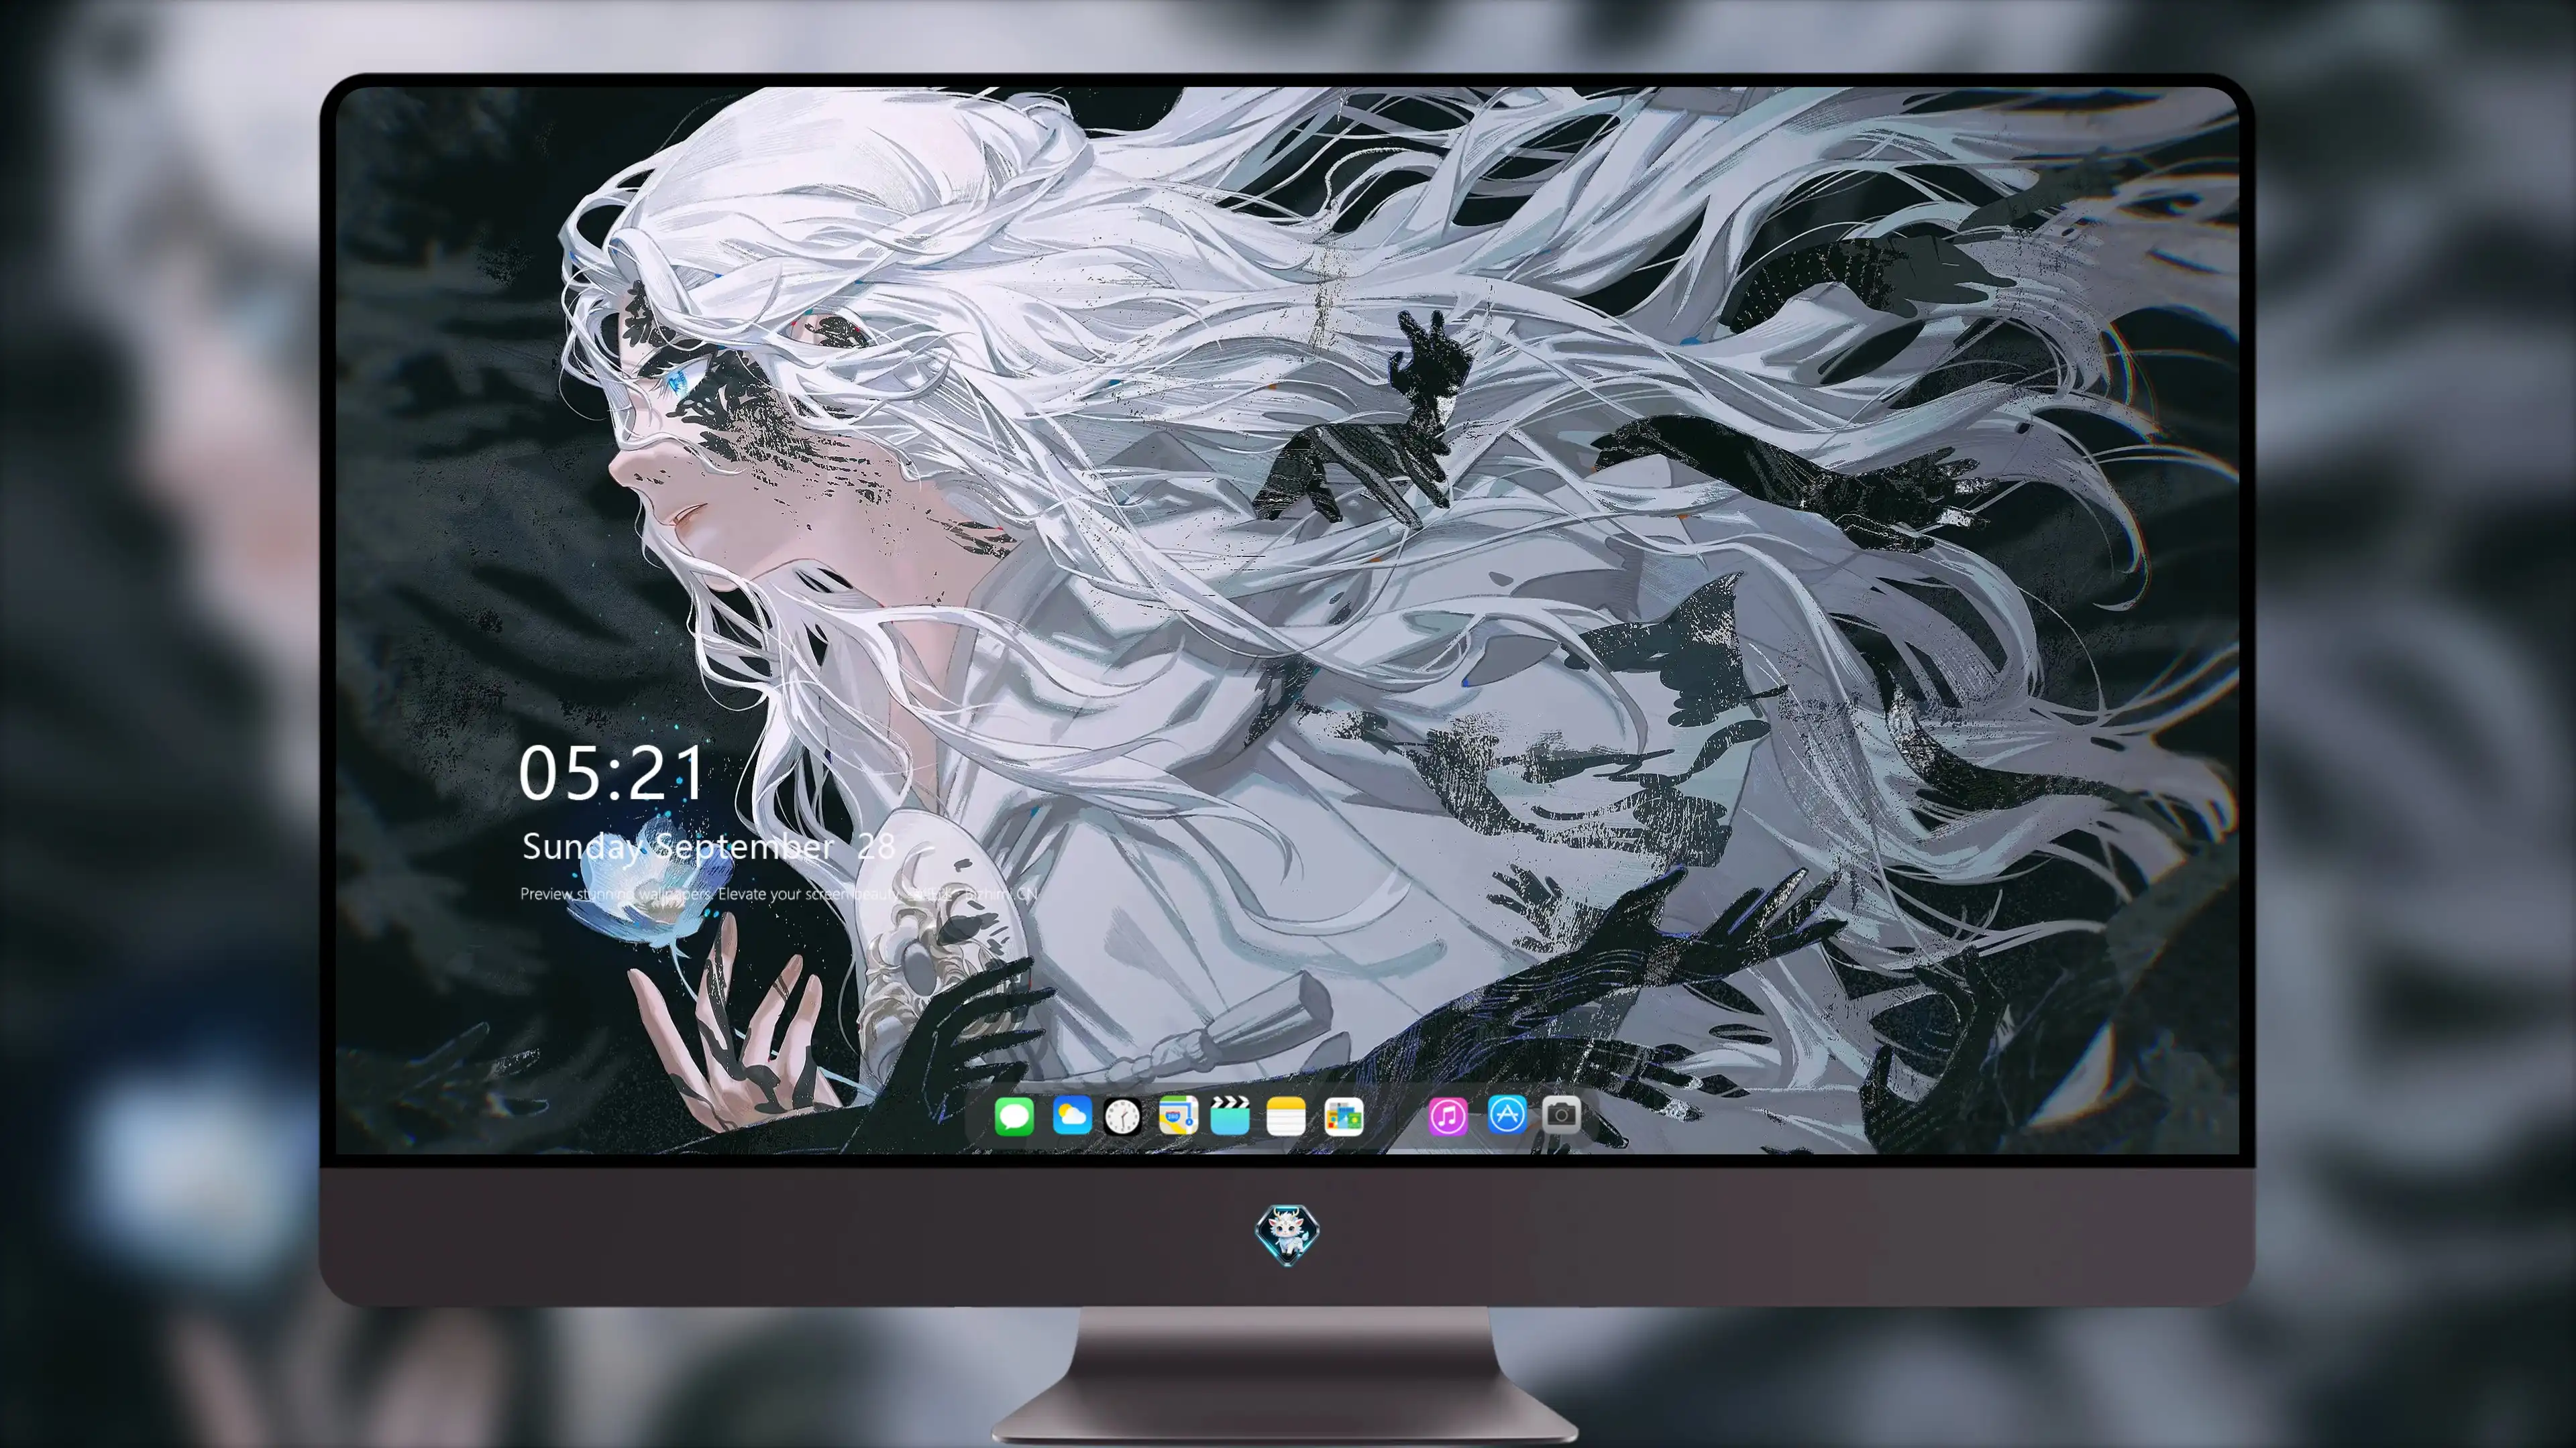
Task: Click the 05:21 clock display
Action: click(611, 774)
